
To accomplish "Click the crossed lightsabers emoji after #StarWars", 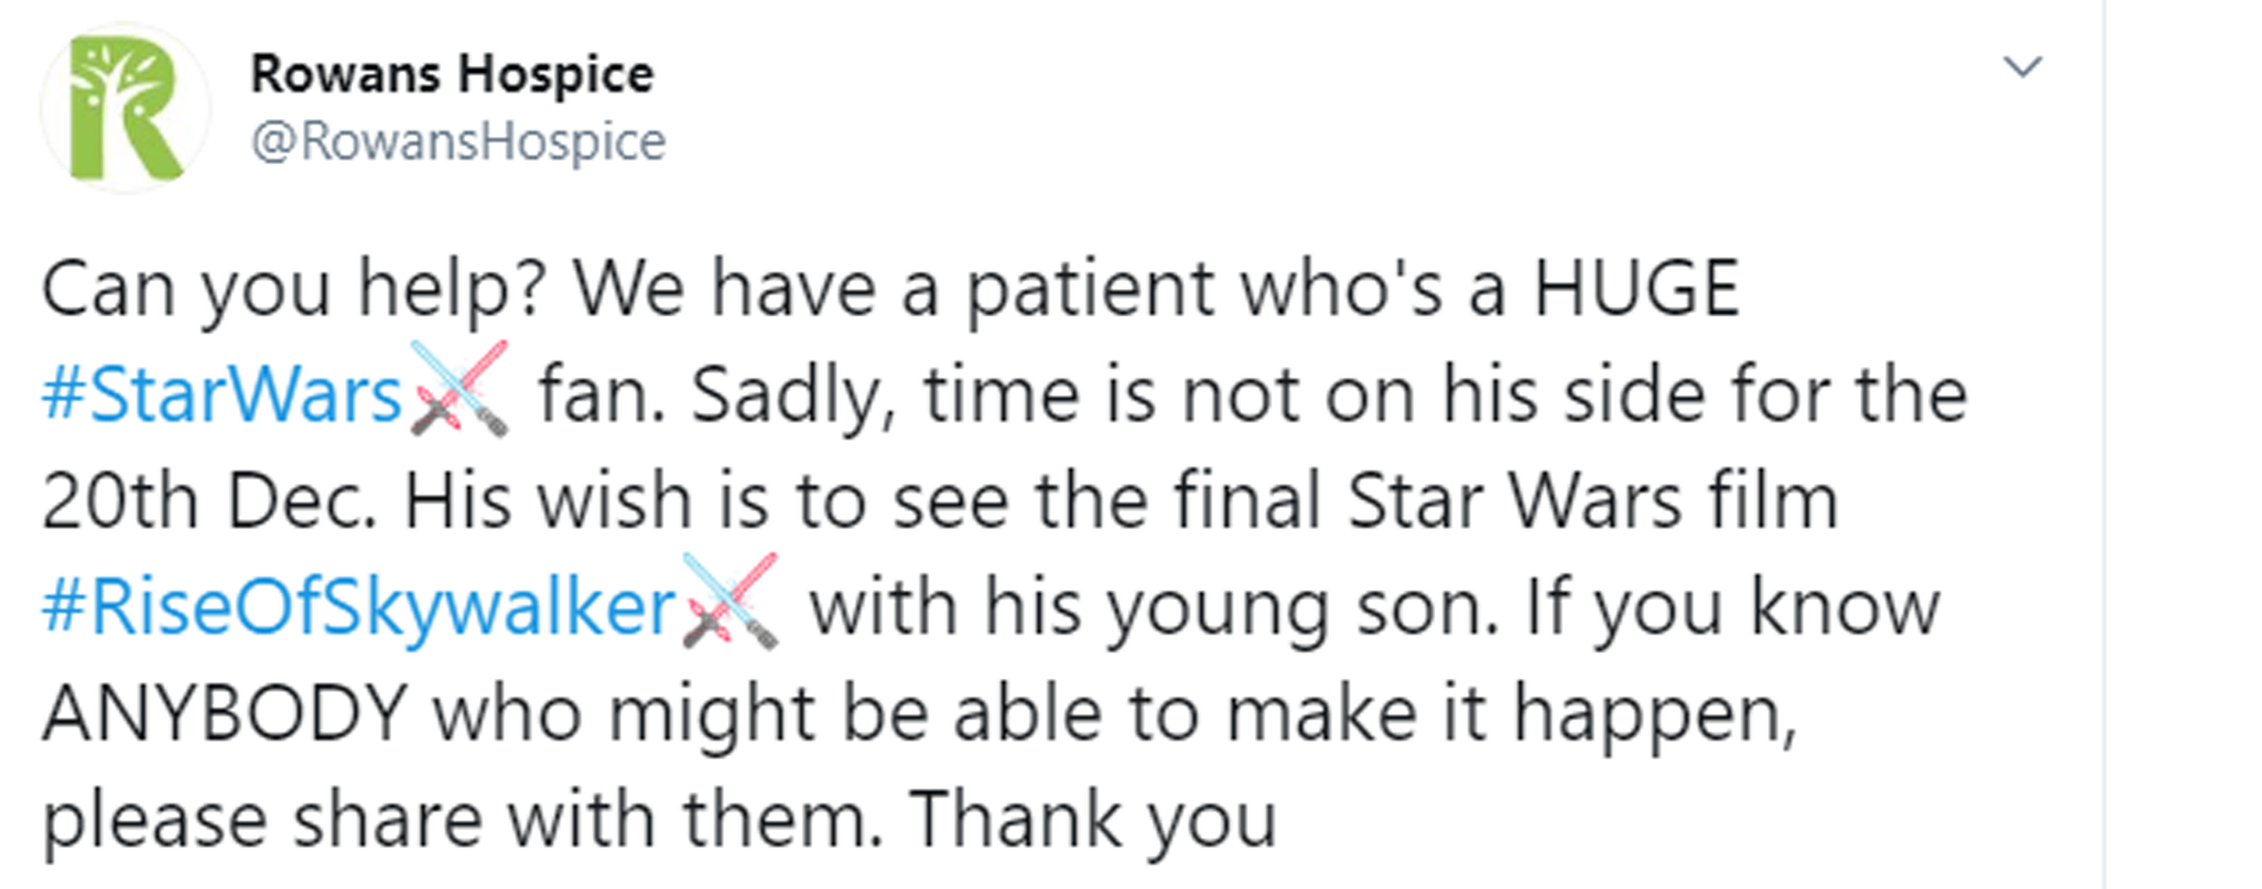I will pos(459,388).
